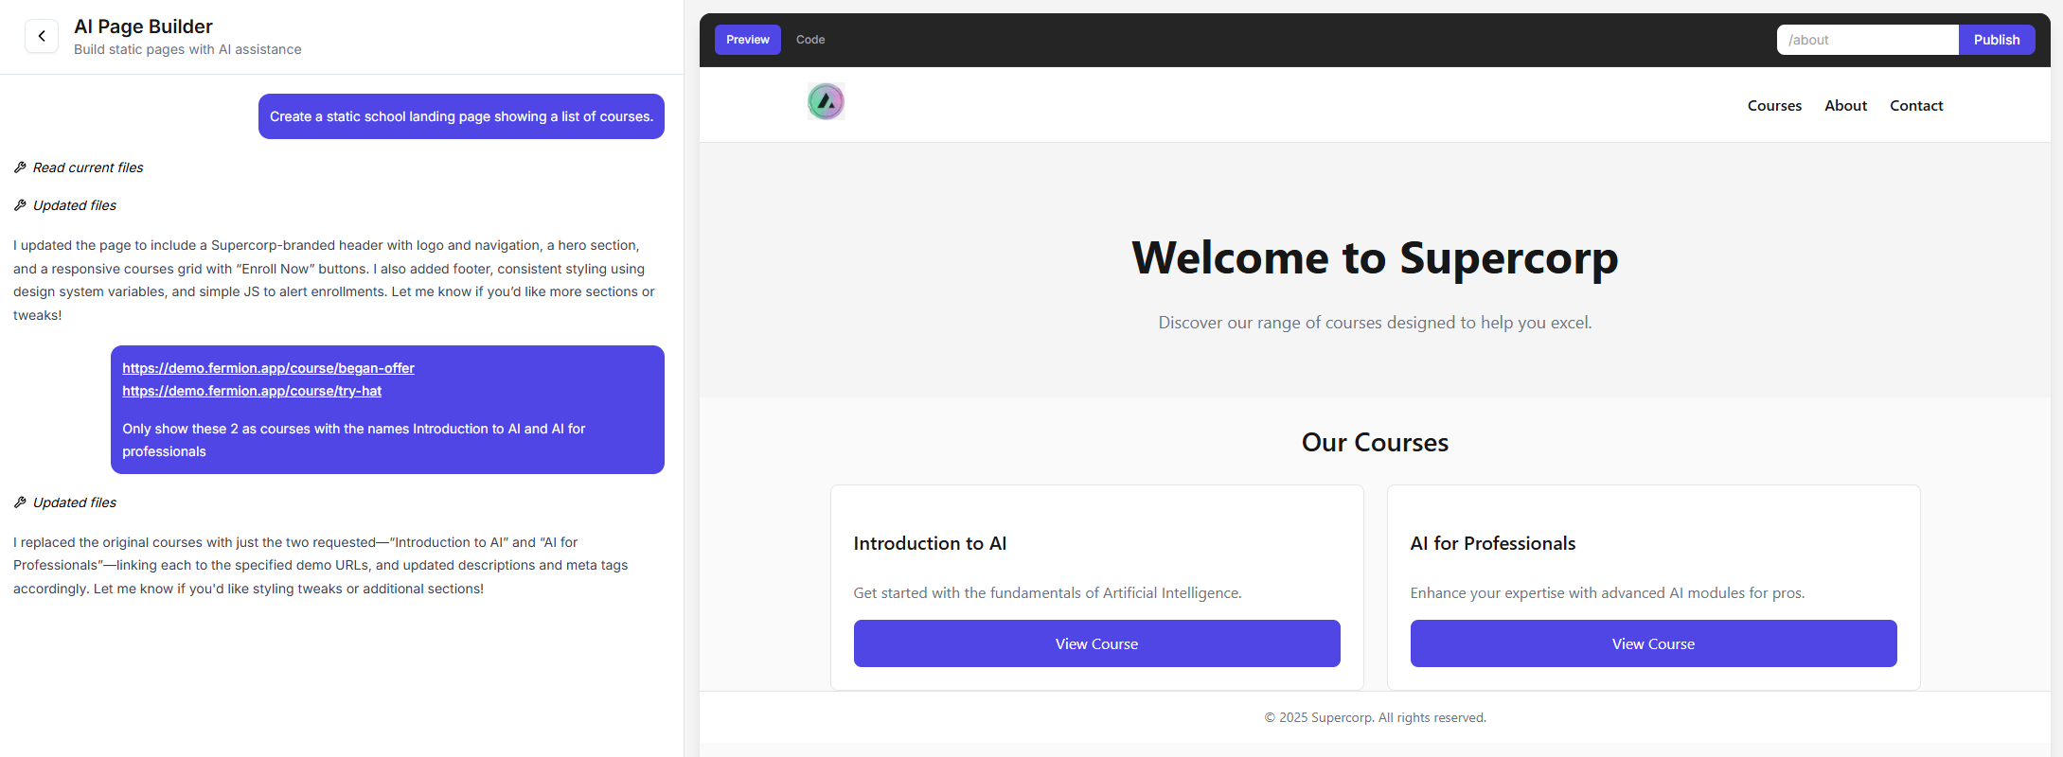Expand the first Updated files step
2063x757 pixels.
tap(75, 205)
